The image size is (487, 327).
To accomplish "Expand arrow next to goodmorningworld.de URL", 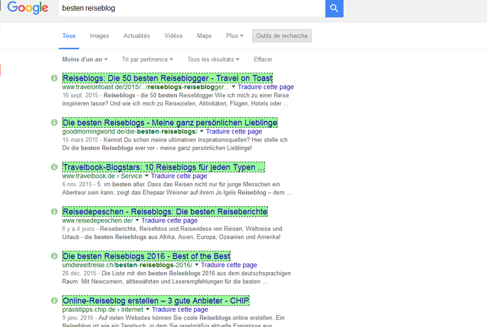I will pyautogui.click(x=201, y=131).
